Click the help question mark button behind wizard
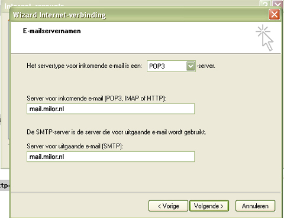The height and width of the screenshot is (218, 284). pyautogui.click(x=265, y=4)
